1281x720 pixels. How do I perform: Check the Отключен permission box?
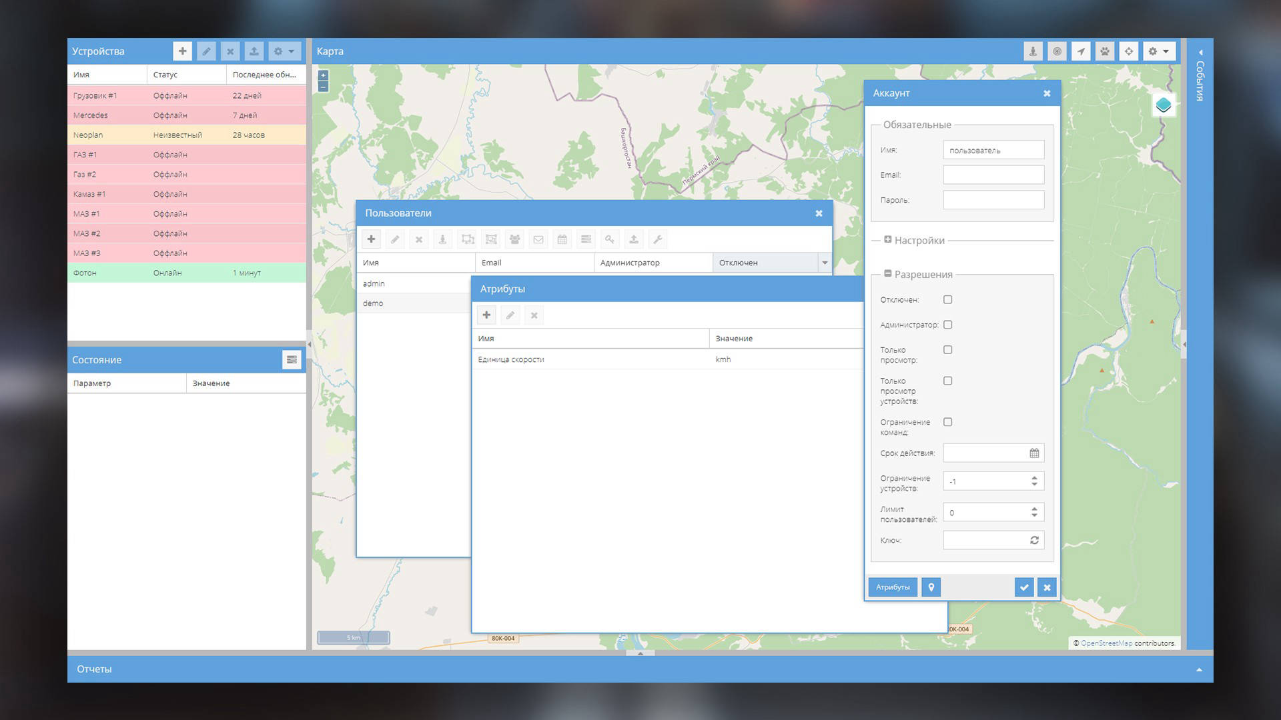tap(947, 299)
